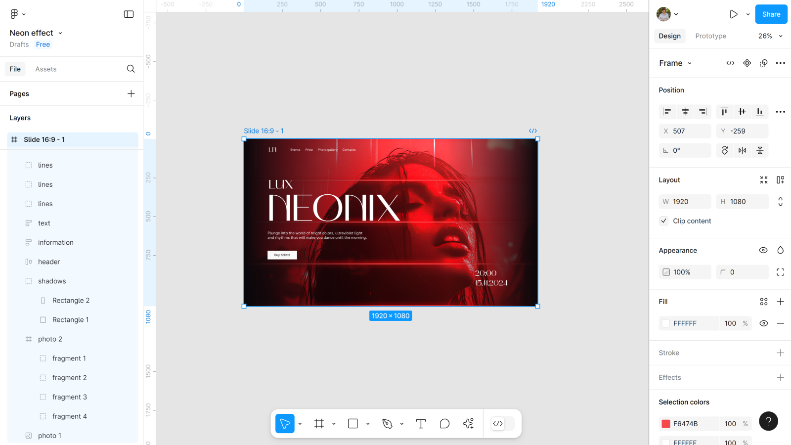
Task: Open the 26% zoom dropdown
Action: pos(770,36)
